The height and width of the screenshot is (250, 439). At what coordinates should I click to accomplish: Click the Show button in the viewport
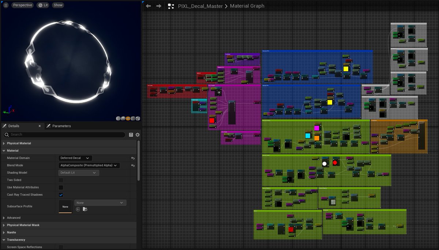click(58, 5)
